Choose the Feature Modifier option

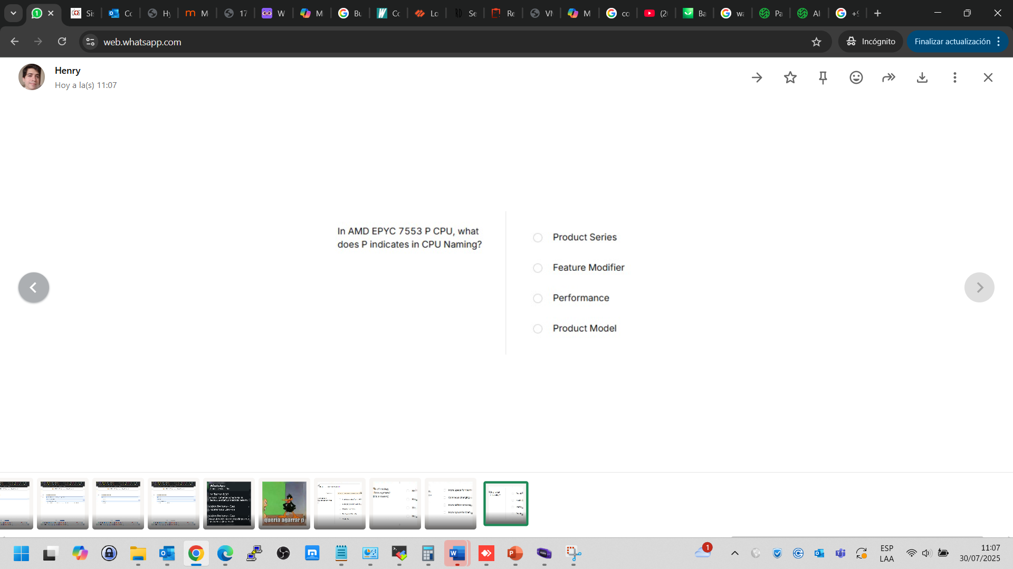pyautogui.click(x=538, y=268)
